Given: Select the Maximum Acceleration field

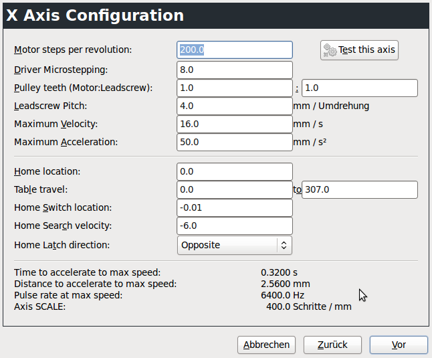Looking at the screenshot, I should (x=235, y=142).
